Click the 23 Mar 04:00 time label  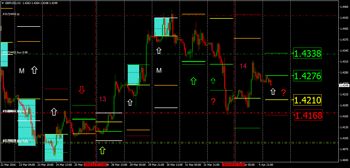pyautogui.click(x=27, y=165)
